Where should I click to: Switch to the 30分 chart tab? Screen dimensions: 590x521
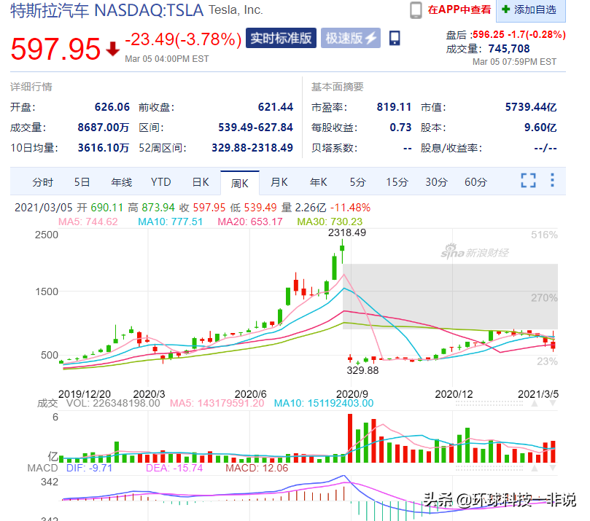[x=436, y=182]
